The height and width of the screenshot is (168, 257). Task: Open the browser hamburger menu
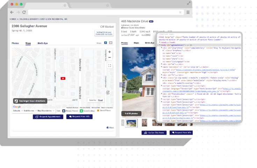tap(188, 12)
